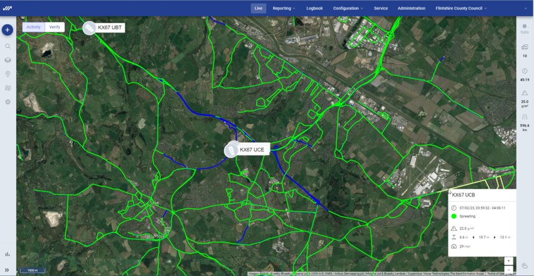Screen dimensions: 534x276
Task: Go to the Administration menu item
Action: tap(411, 9)
